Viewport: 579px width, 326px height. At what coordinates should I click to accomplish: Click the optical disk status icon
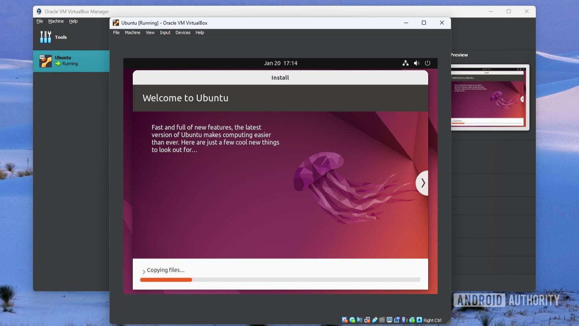pyautogui.click(x=352, y=320)
